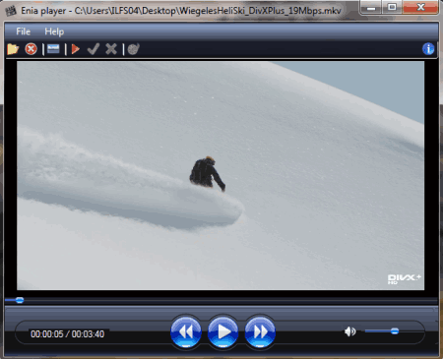
Task: Click the seek bar position handle
Action: point(20,300)
